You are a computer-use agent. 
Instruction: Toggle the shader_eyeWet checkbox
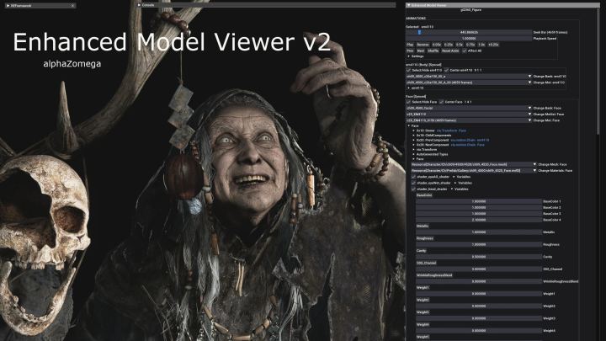413,183
